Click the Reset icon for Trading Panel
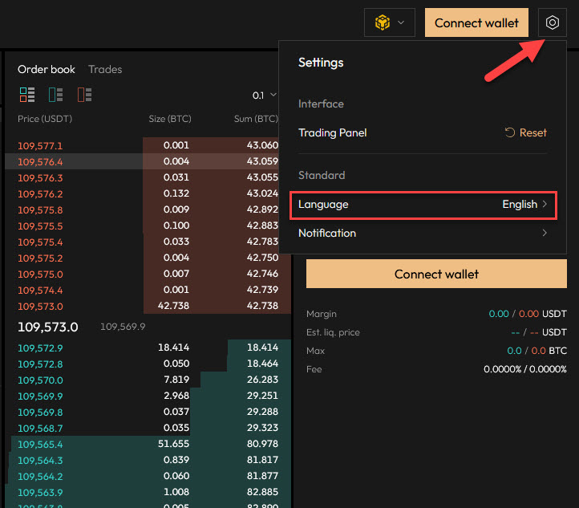579x508 pixels. [510, 132]
